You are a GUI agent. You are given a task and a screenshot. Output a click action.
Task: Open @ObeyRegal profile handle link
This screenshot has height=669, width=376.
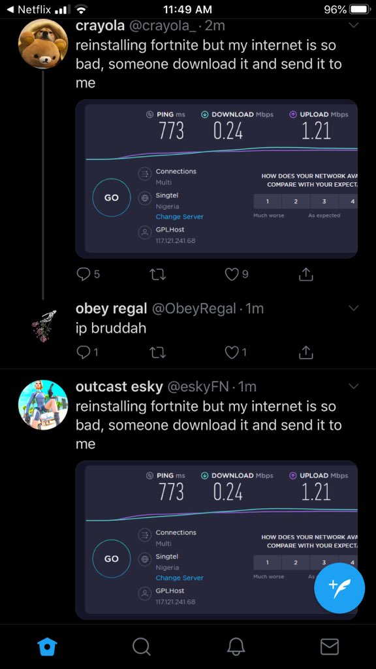click(x=194, y=308)
